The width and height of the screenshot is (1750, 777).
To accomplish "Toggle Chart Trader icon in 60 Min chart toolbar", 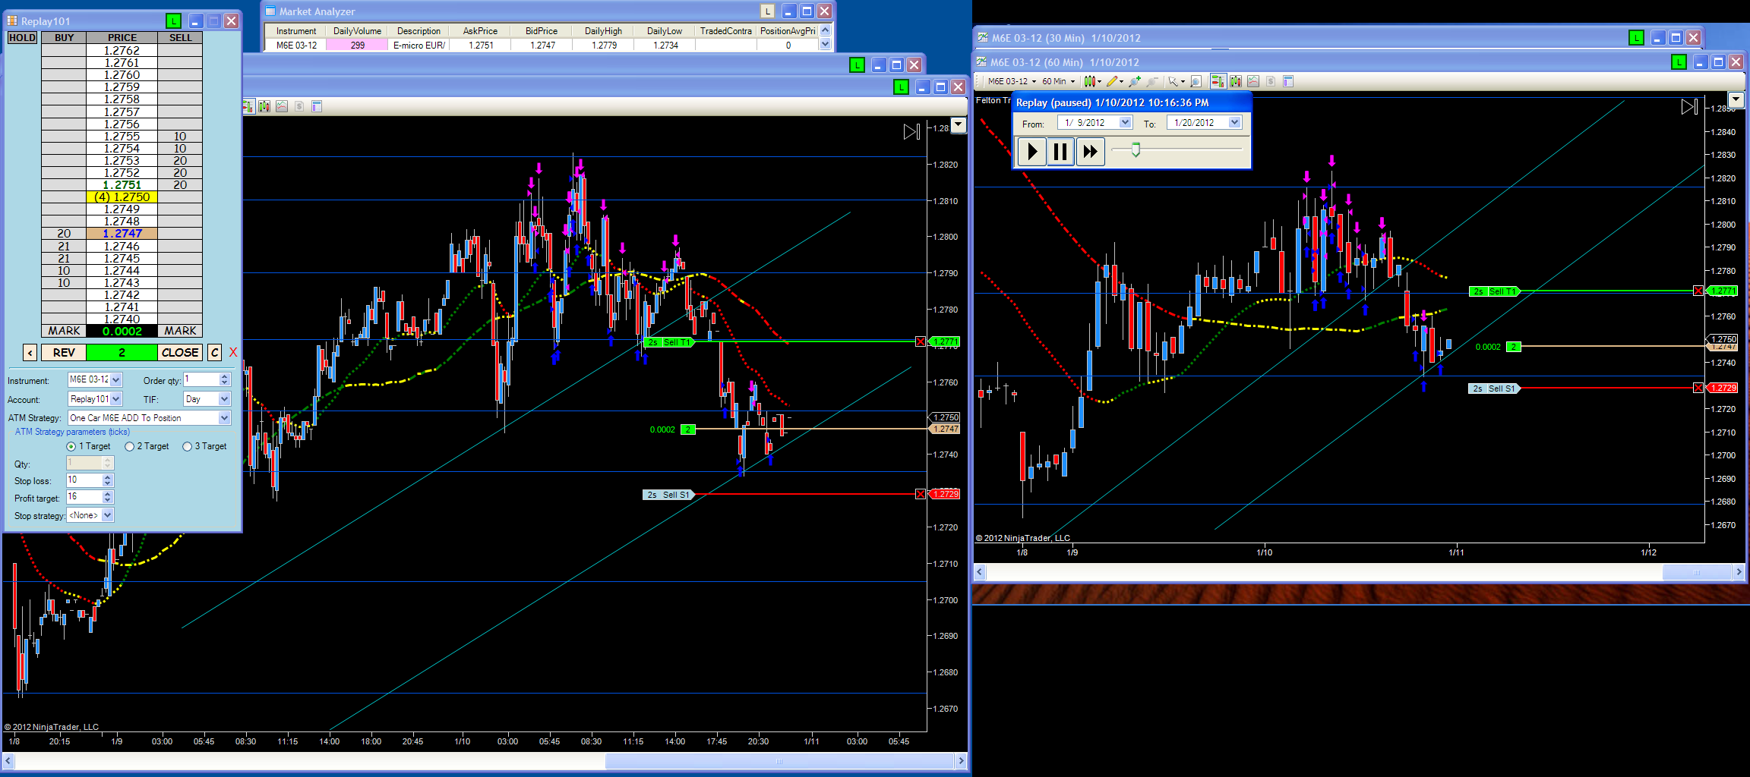I will point(1218,81).
